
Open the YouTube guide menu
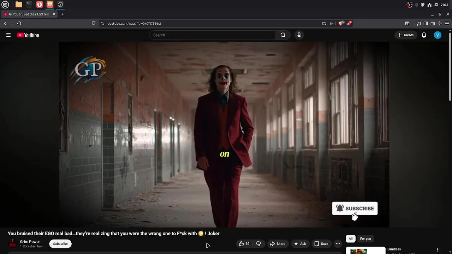(8, 35)
